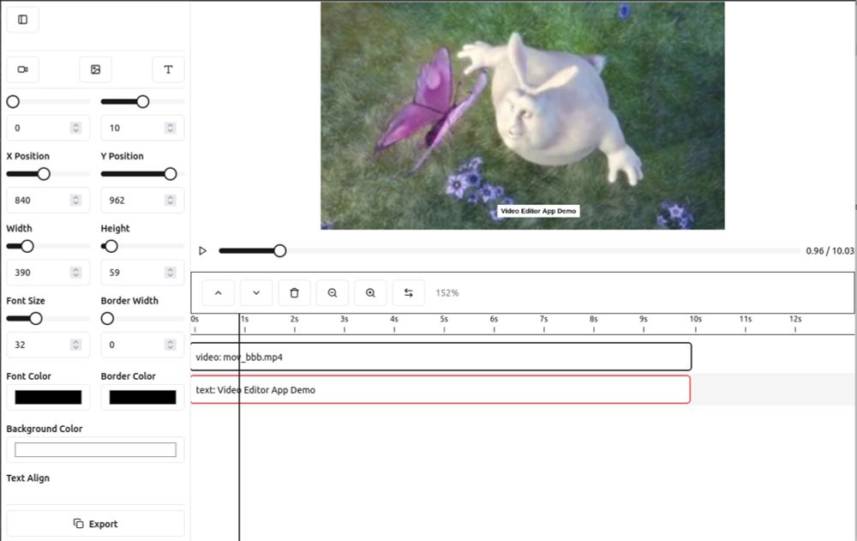Click the Width slider handle

pos(27,246)
